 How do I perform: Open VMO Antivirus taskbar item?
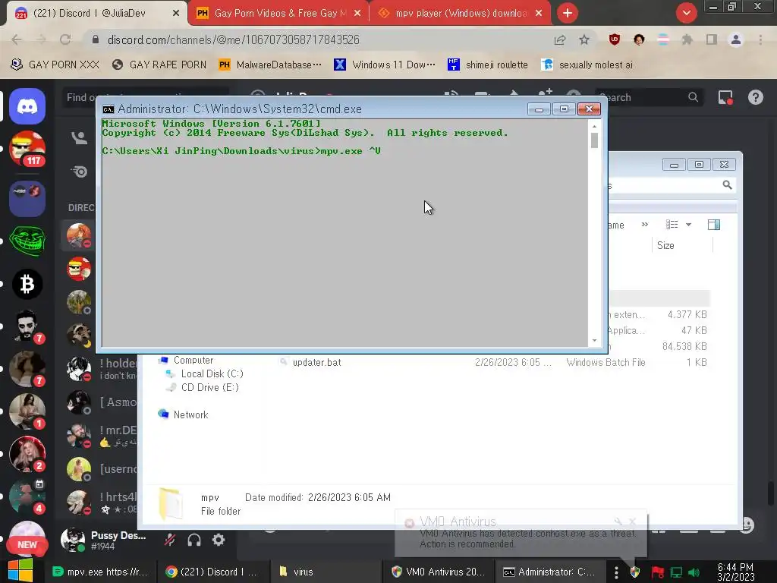point(438,572)
